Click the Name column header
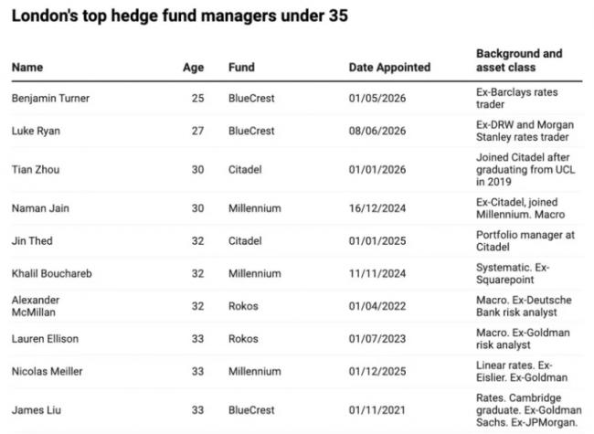Viewport: 594px width, 434px height. tap(27, 68)
